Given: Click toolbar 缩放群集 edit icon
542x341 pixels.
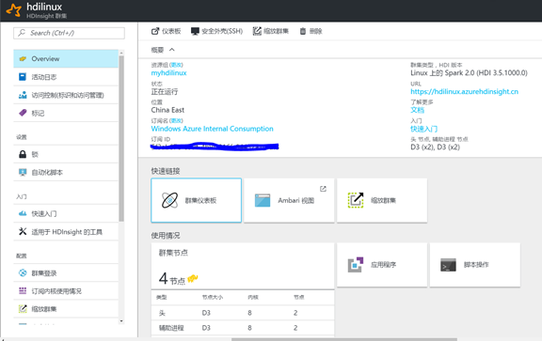Looking at the screenshot, I should (x=257, y=31).
